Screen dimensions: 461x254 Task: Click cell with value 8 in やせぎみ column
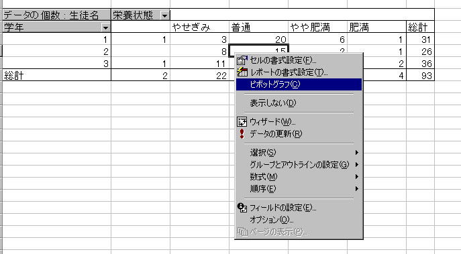[x=199, y=51]
